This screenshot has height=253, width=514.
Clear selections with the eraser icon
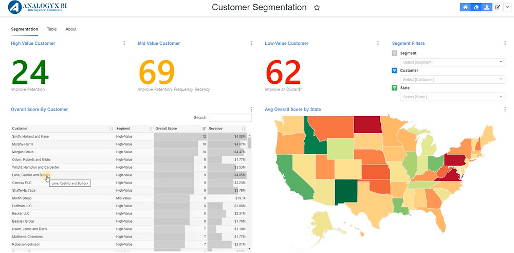pyautogui.click(x=476, y=7)
